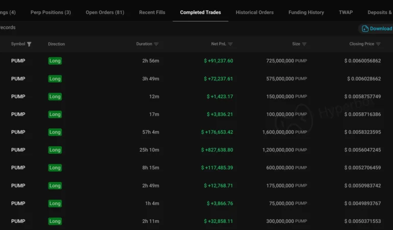Click PUMP symbol in the 2h 56m row
The width and height of the screenshot is (393, 230).
pos(18,61)
